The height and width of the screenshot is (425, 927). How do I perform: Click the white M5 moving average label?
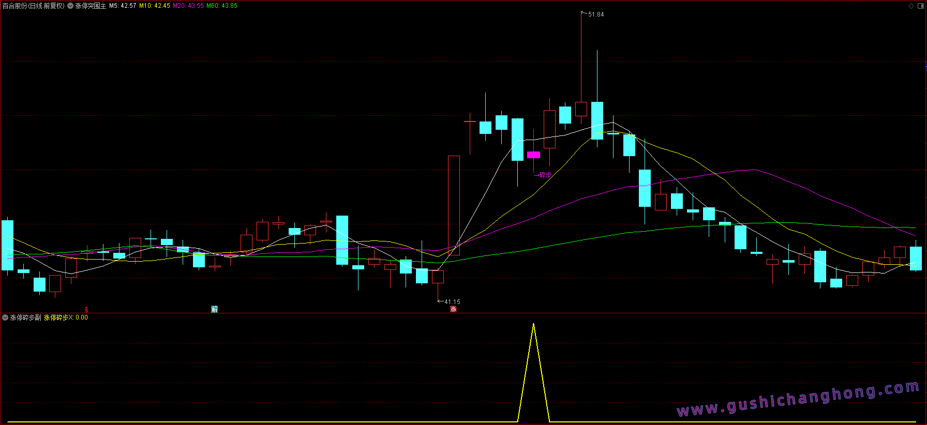[x=123, y=6]
